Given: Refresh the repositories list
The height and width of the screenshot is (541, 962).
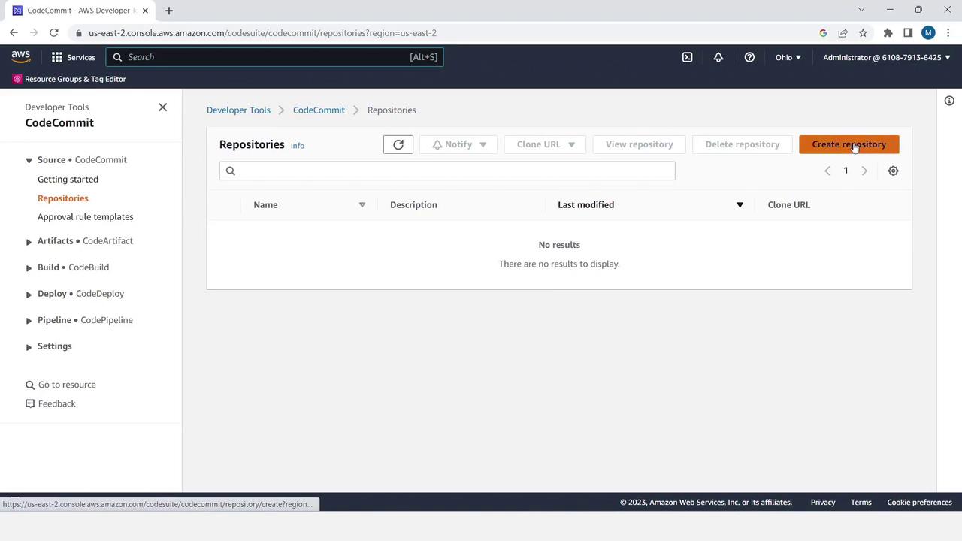Looking at the screenshot, I should (x=398, y=144).
